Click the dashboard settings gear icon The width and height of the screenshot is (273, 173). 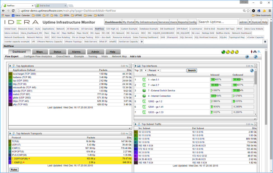pyautogui.click(x=265, y=42)
